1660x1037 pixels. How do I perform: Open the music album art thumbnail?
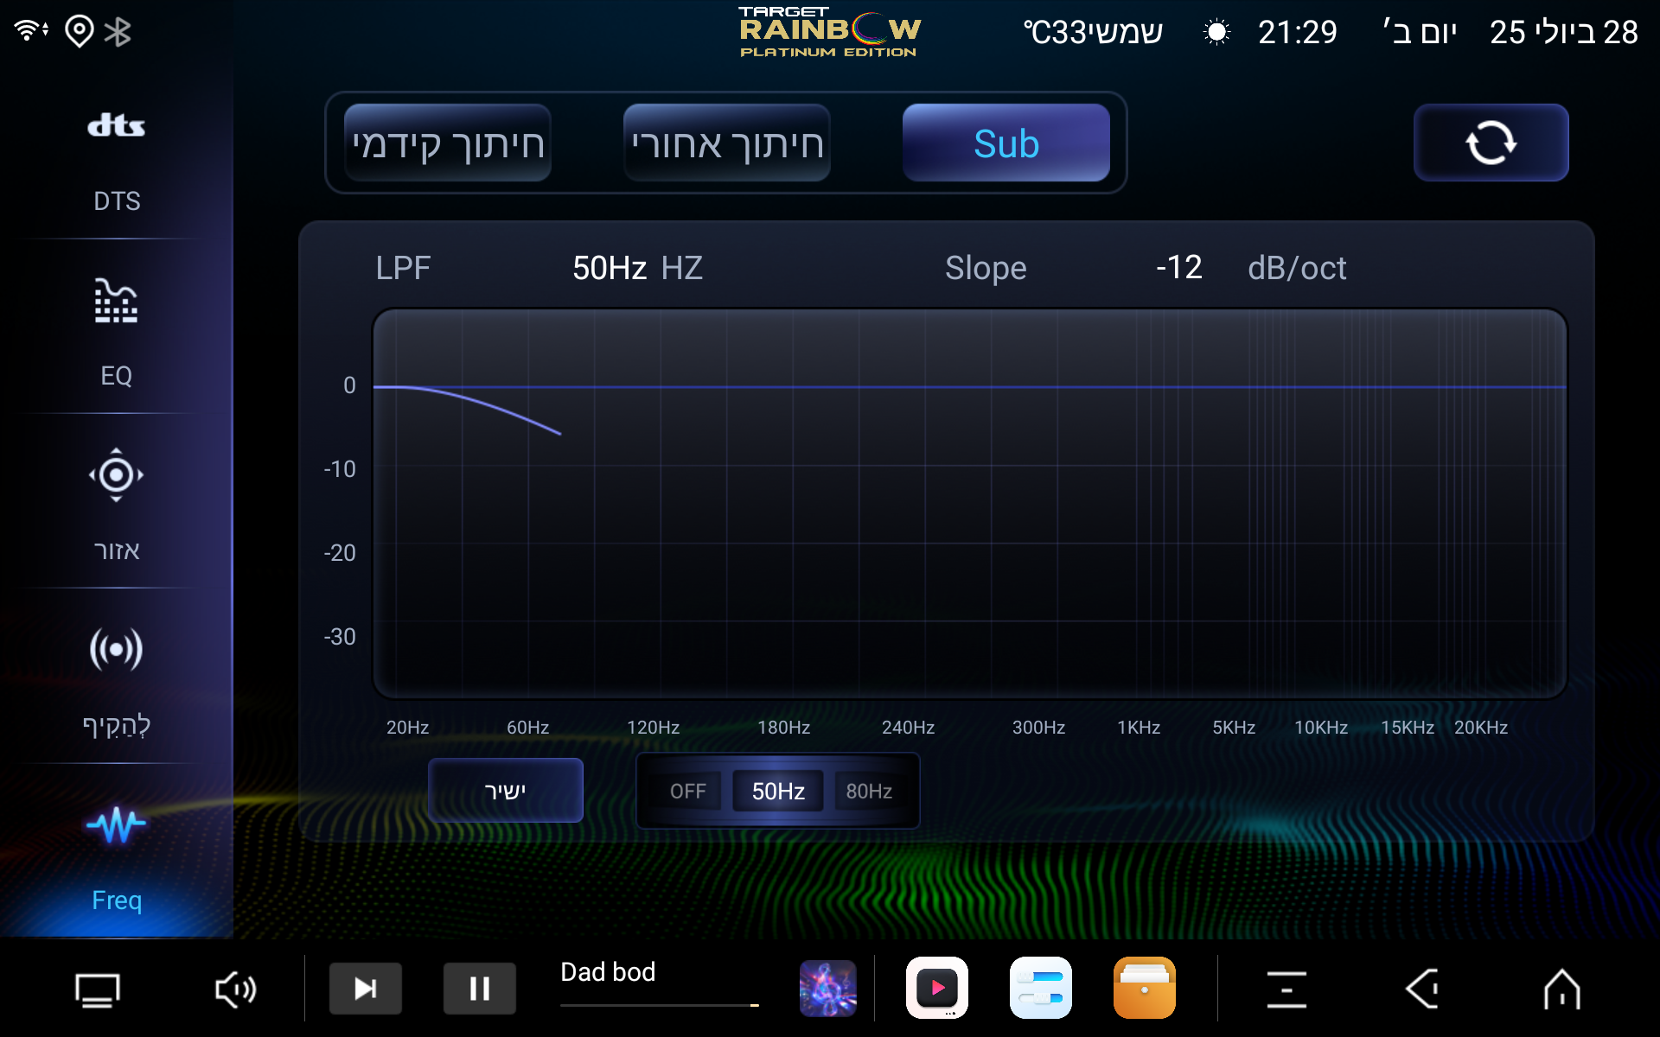pyautogui.click(x=827, y=988)
